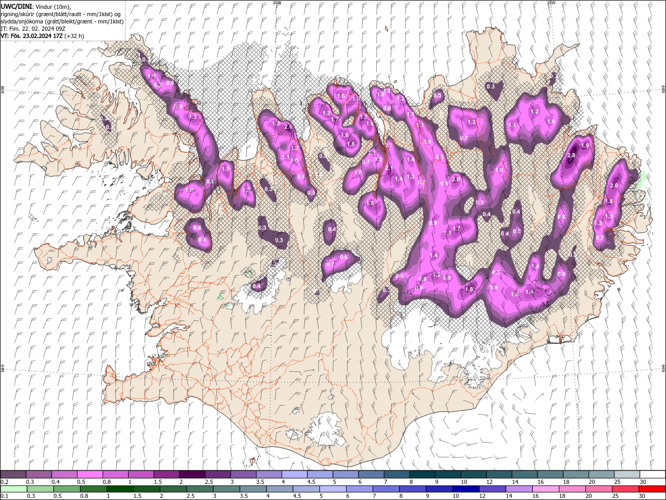This screenshot has height=500, width=666.
Task: Click the light pink bottom swatch between 16 and 18
Action: [545, 489]
